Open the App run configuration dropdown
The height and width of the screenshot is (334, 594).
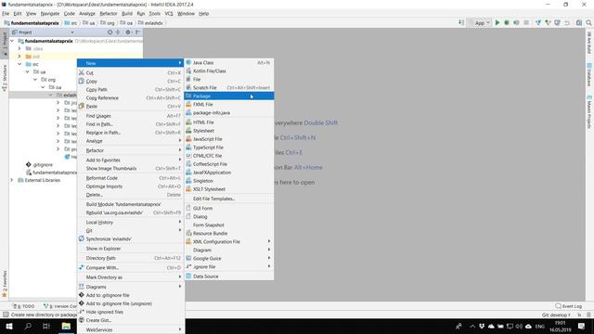tap(480, 22)
